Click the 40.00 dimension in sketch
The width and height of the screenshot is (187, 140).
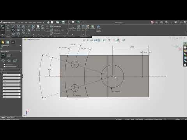coord(132,47)
